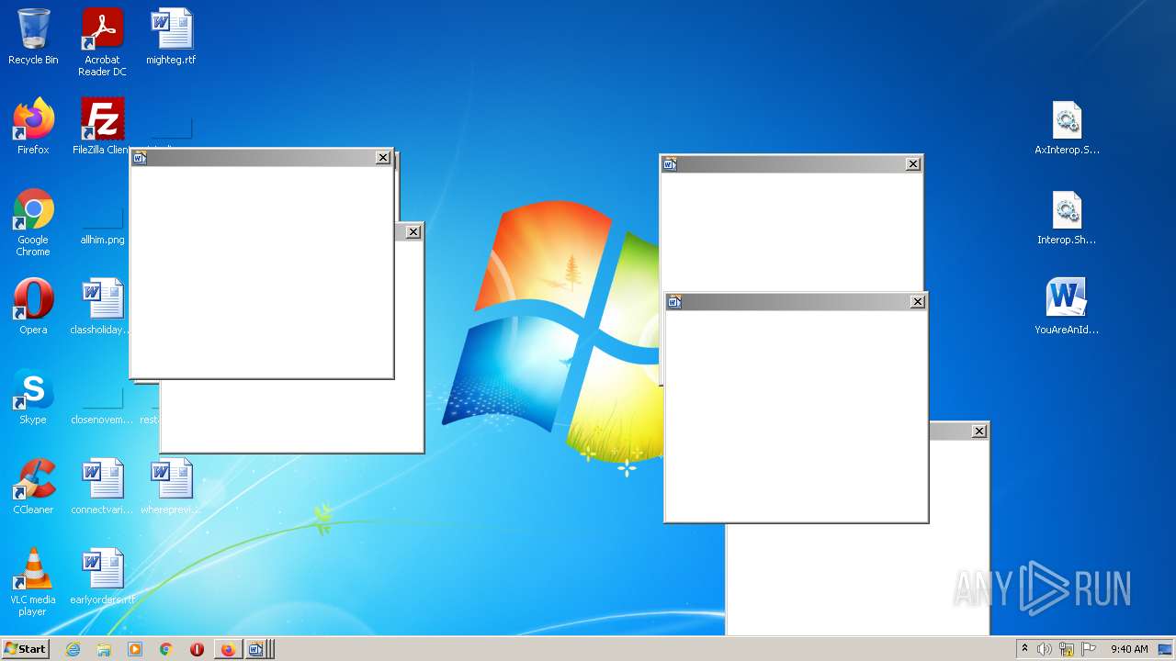Select the earlyorderer.rtf document icon

102,577
